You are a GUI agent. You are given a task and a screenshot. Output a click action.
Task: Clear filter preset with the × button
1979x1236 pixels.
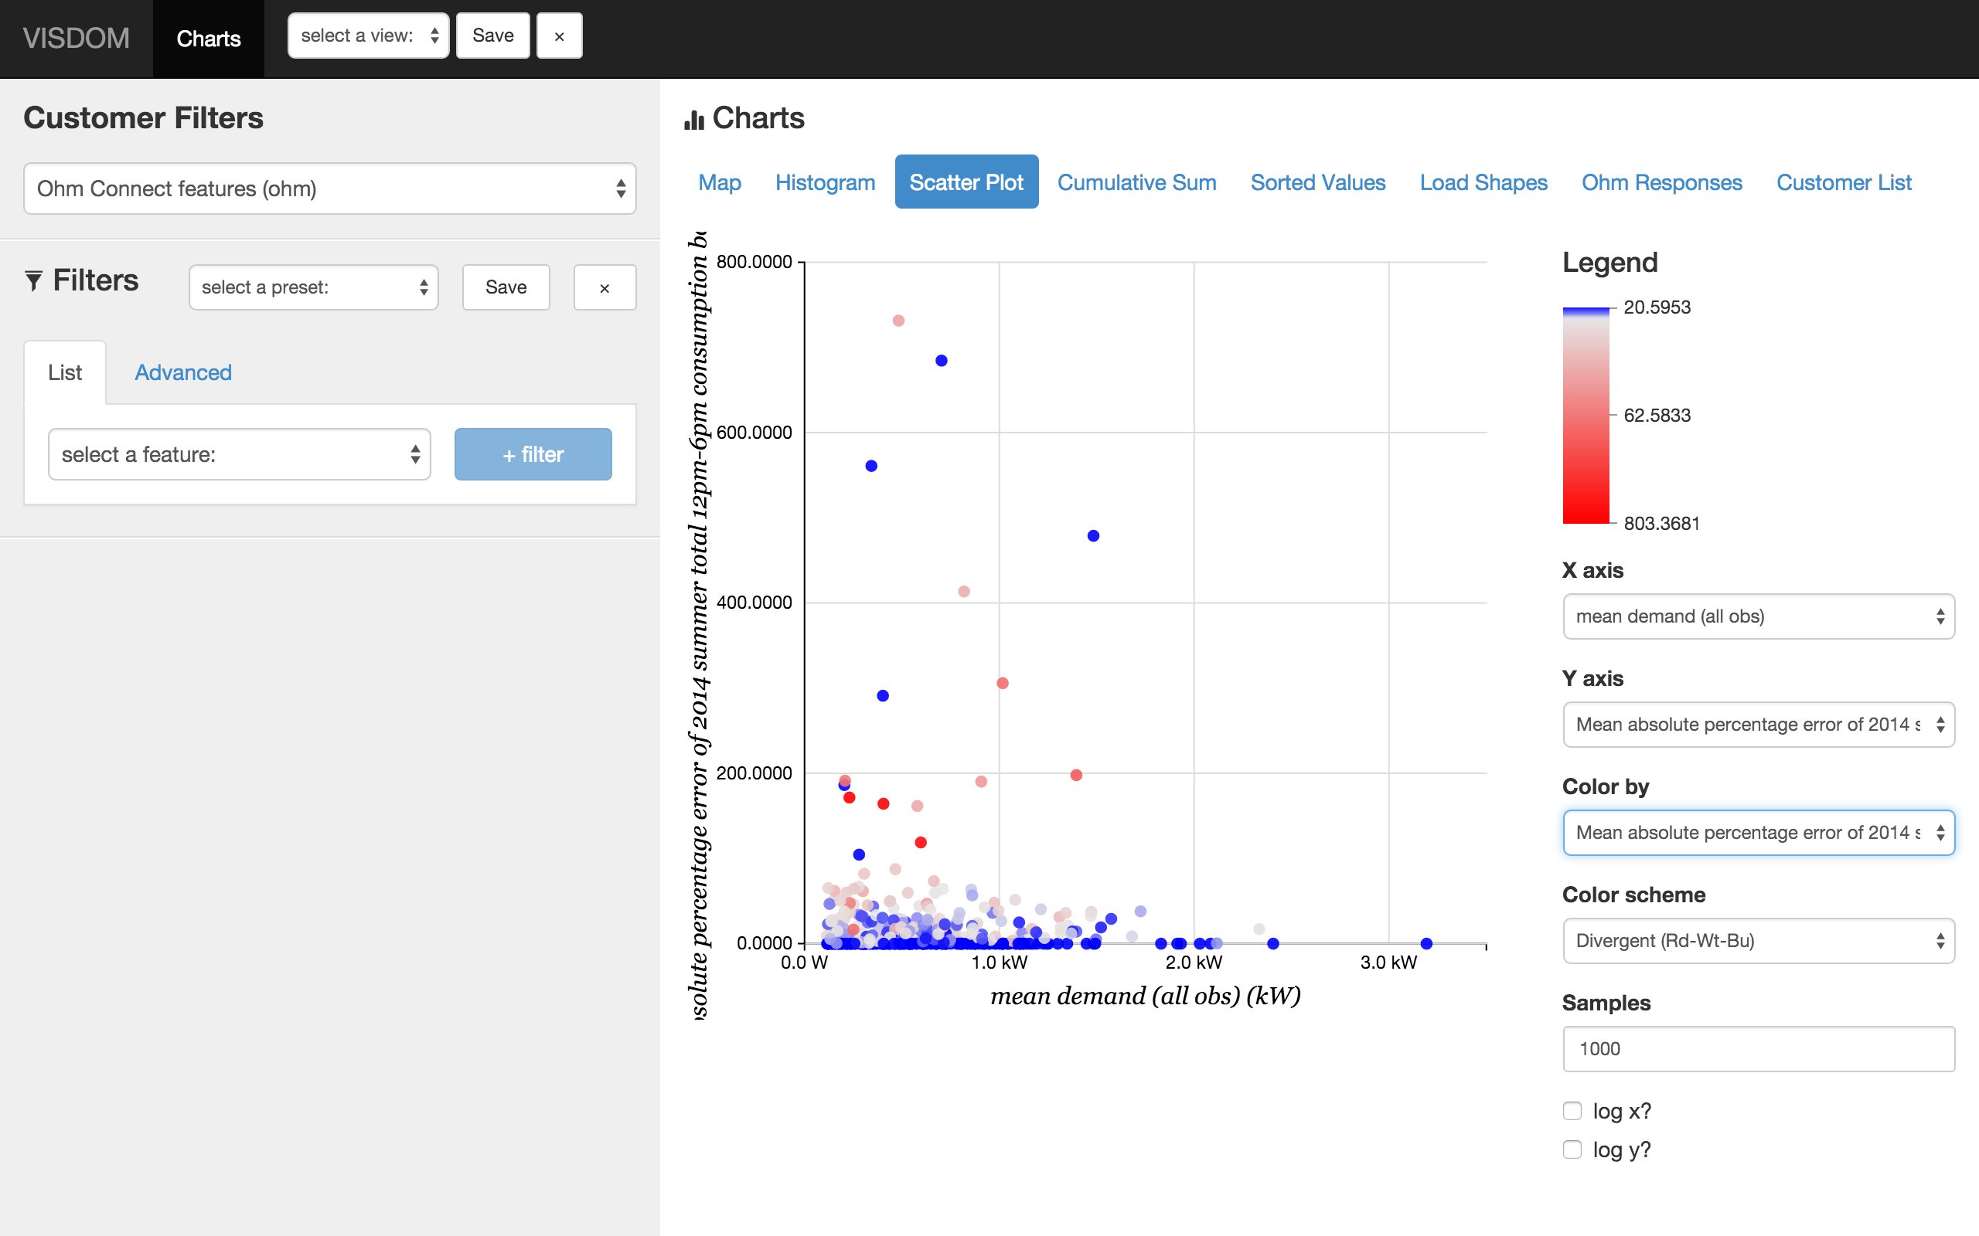(x=605, y=287)
